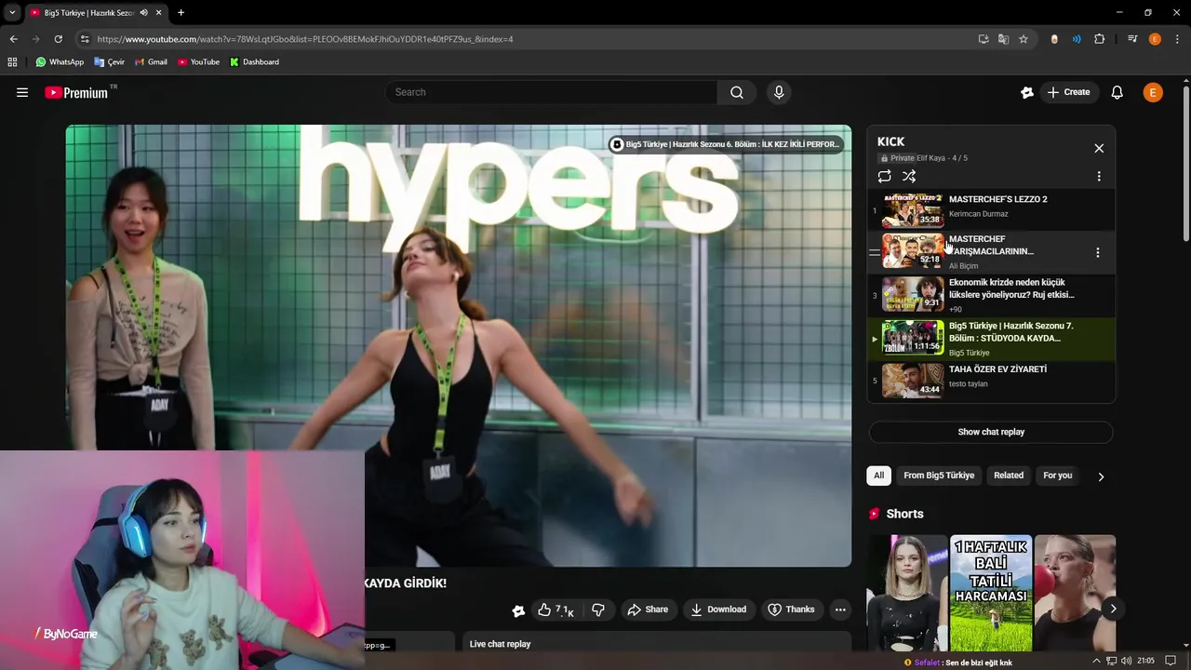The image size is (1191, 670).
Task: Open the Chrome tab search dropdown arrow
Action: point(12,13)
